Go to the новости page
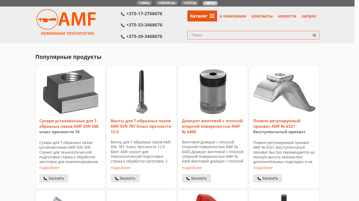359x201 pixels. (287, 16)
